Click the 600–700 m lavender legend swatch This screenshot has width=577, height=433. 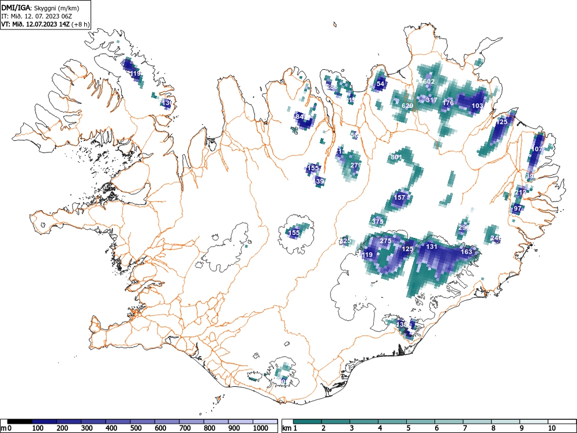point(167,421)
